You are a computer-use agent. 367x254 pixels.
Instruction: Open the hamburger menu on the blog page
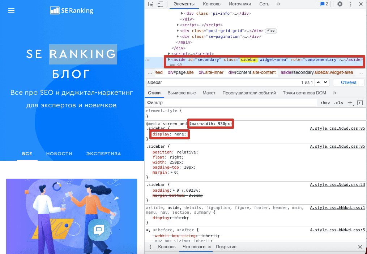(x=11, y=10)
